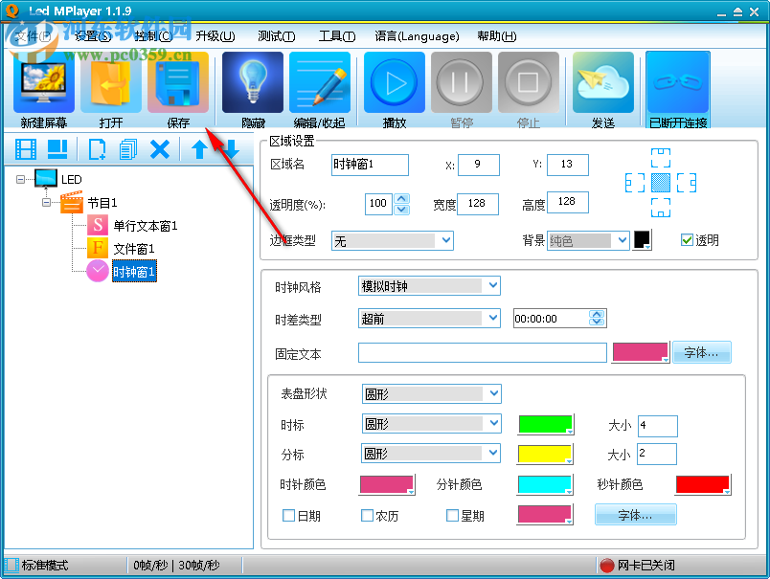
Task: Delete selected window with red X icon
Action: 160,148
